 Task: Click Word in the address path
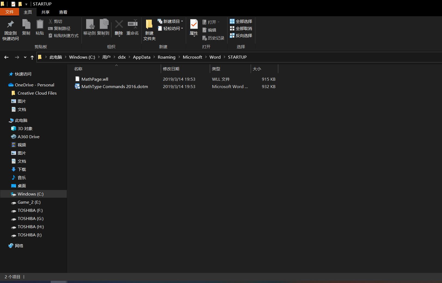(x=215, y=57)
